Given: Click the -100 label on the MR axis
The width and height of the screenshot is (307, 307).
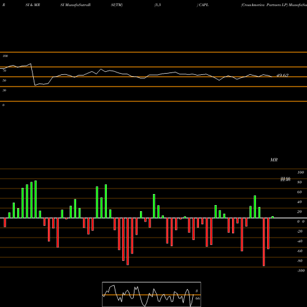Looking at the screenshot, I should click(301, 271).
